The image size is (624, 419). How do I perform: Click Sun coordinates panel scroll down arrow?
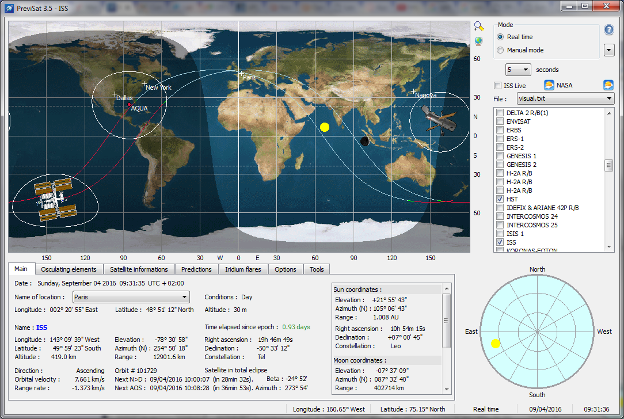coord(447,390)
